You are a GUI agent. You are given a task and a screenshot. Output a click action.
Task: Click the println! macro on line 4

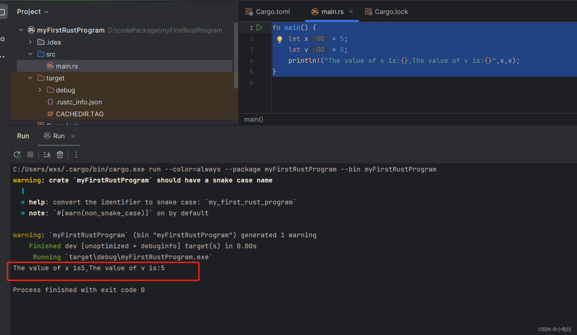point(304,60)
